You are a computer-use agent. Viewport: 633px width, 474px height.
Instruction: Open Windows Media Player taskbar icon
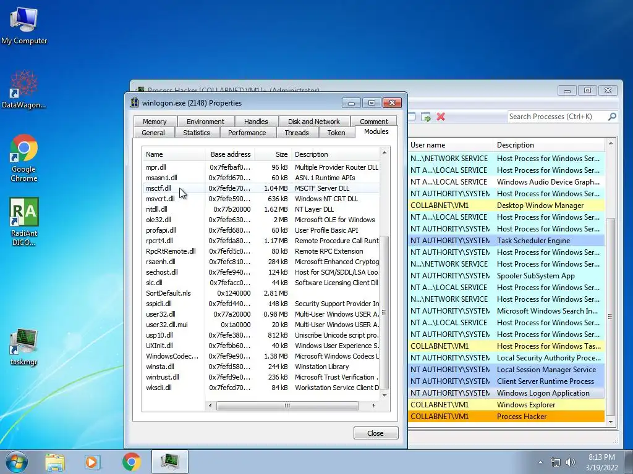tap(93, 462)
